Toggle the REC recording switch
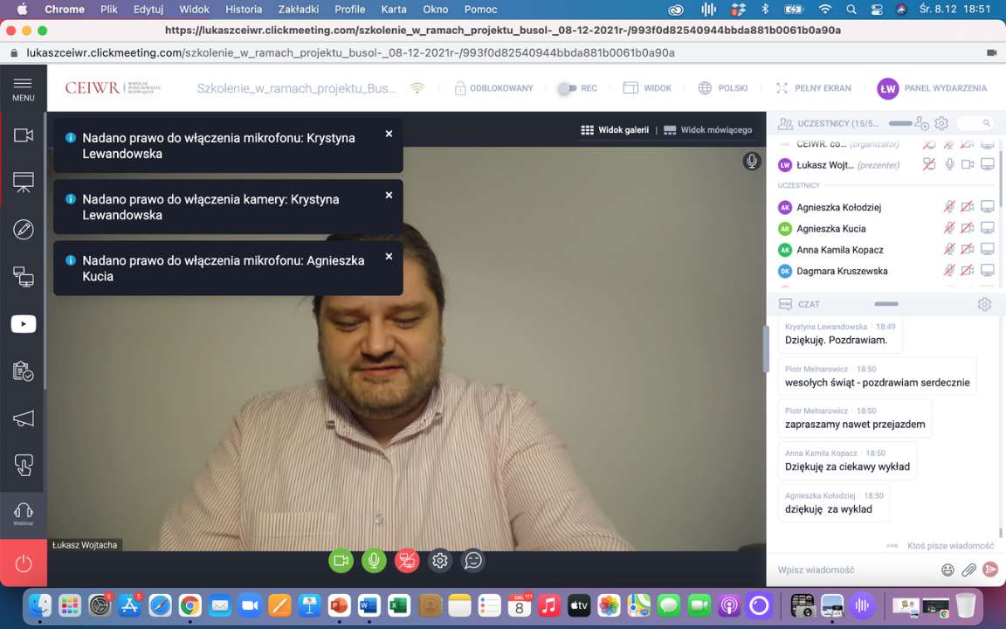The height and width of the screenshot is (629, 1006). point(568,88)
